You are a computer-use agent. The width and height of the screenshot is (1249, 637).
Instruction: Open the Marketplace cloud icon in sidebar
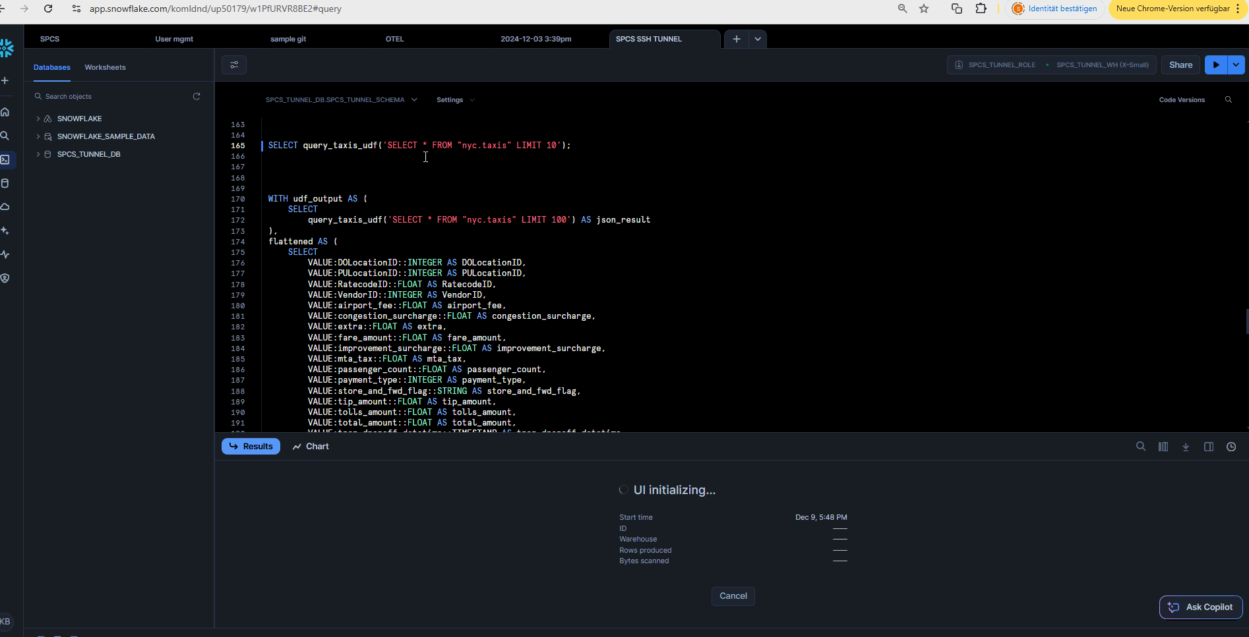point(5,206)
